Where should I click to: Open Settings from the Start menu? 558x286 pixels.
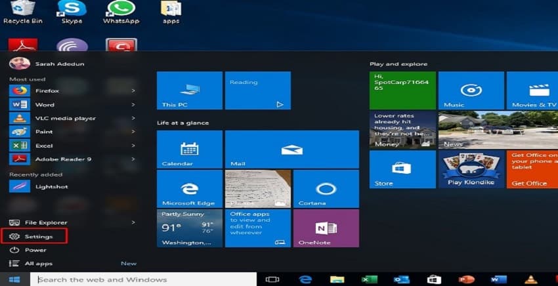(x=33, y=236)
